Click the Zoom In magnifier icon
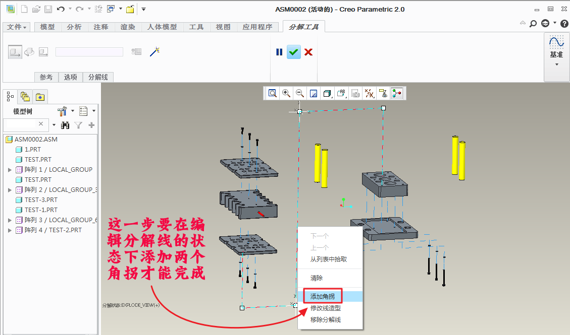570x335 pixels. (x=286, y=93)
